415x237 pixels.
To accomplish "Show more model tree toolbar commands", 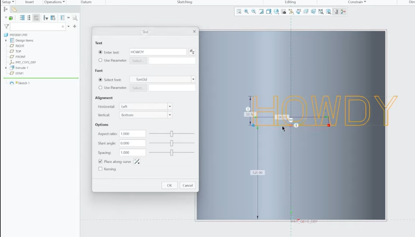I will click(68, 18).
